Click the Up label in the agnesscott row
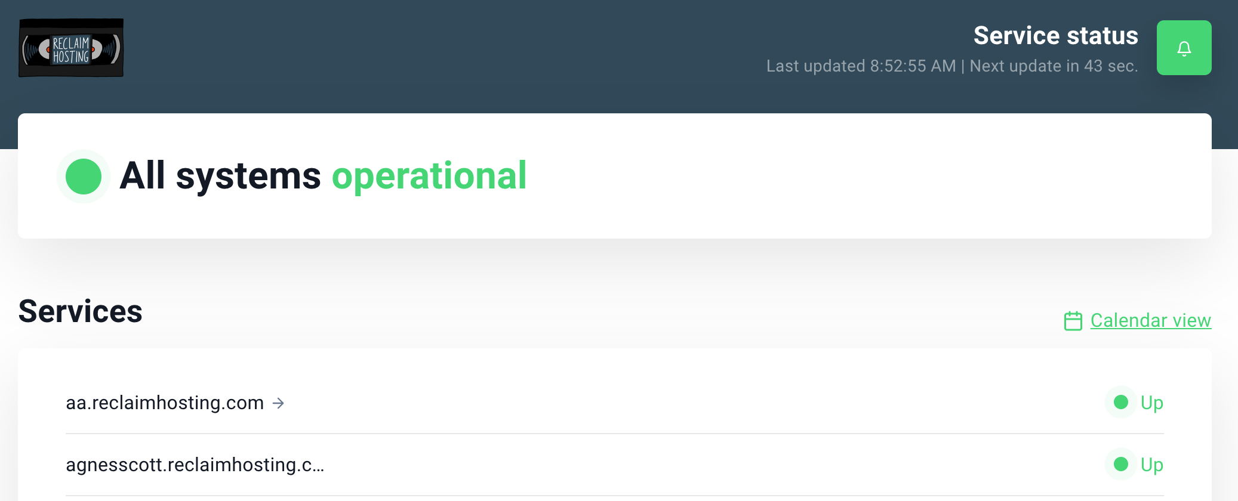1238x501 pixels. tap(1152, 465)
